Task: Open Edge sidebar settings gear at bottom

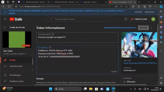Action: click(x=161, y=83)
